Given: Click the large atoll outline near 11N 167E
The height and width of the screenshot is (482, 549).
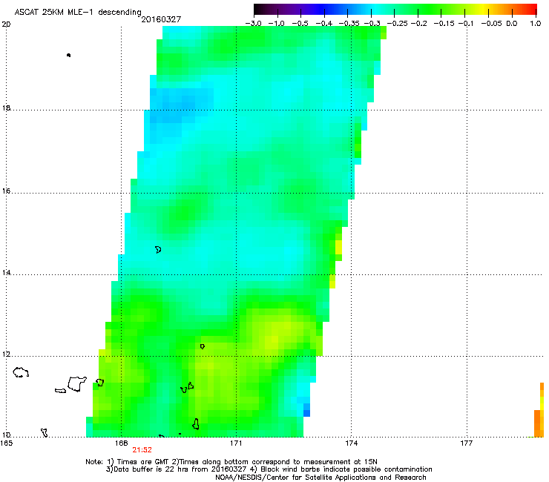Looking at the screenshot, I should pyautogui.click(x=76, y=384).
